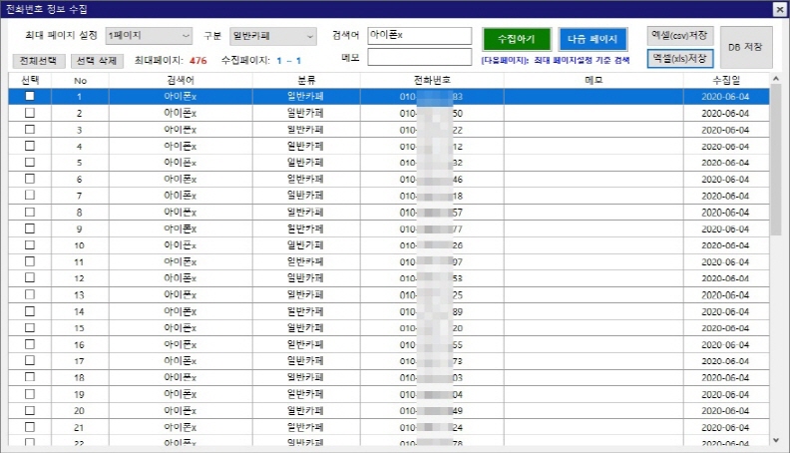Viewport: 790px width, 453px height.
Task: Select the No cell reading 4
Action: (x=80, y=146)
